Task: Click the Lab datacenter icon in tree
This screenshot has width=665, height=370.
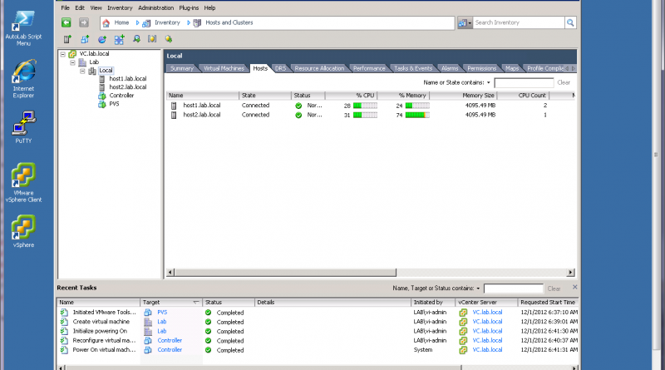Action: click(82, 62)
